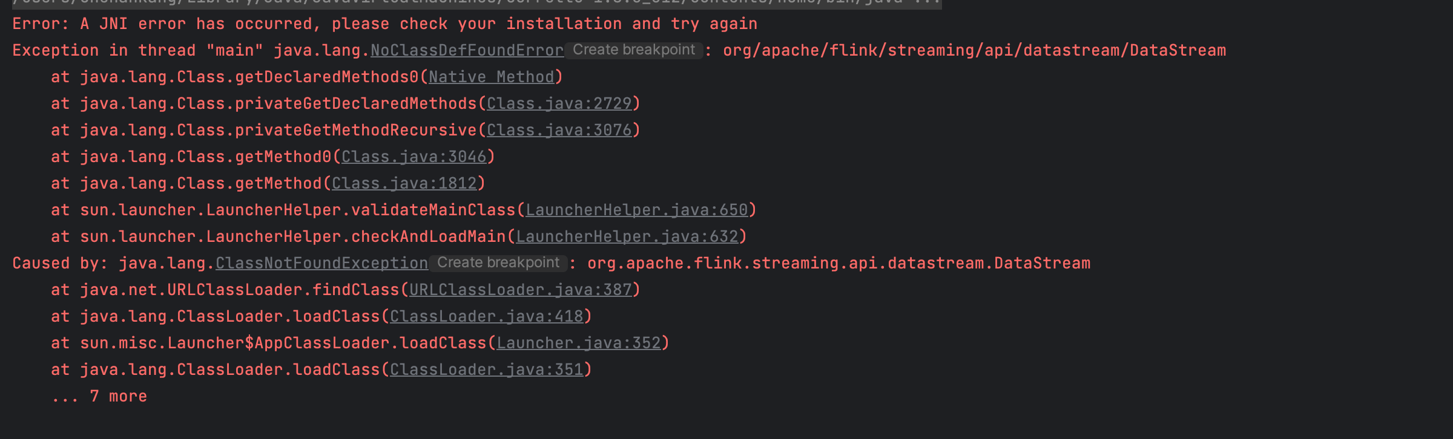The height and width of the screenshot is (439, 1453).
Task: Navigate to URLClassLoader.java:387
Action: click(x=520, y=290)
